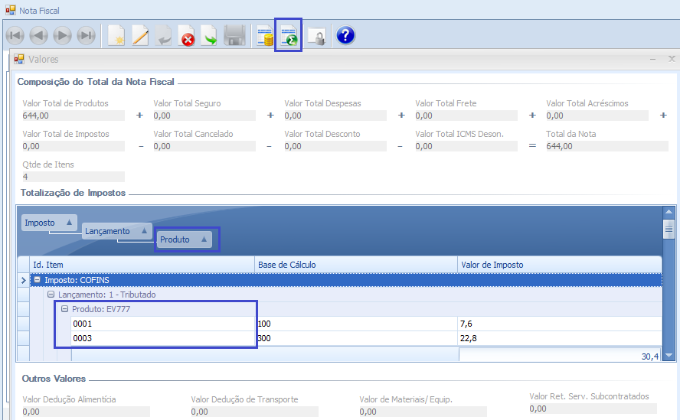Viewport: 680px width, 420px height.
Task: Select item row 0001
Action: click(x=164, y=324)
